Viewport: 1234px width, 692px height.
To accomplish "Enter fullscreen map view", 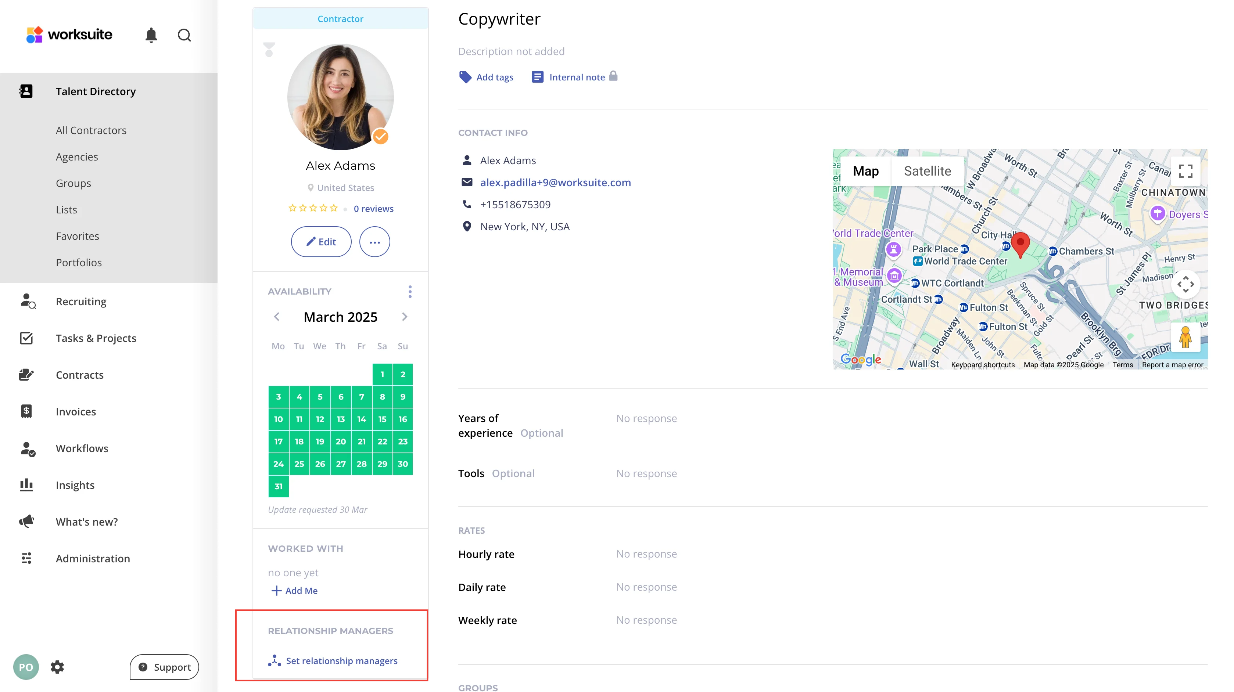I will pos(1185,171).
